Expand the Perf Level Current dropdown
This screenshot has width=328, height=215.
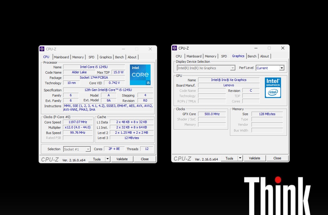click(281, 68)
